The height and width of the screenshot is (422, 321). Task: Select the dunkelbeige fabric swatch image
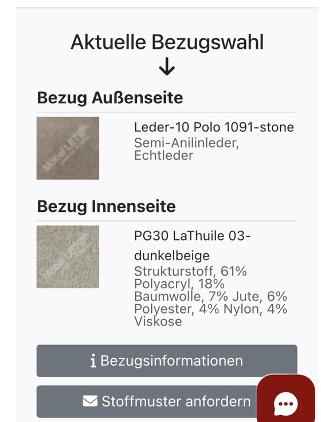coord(68,257)
